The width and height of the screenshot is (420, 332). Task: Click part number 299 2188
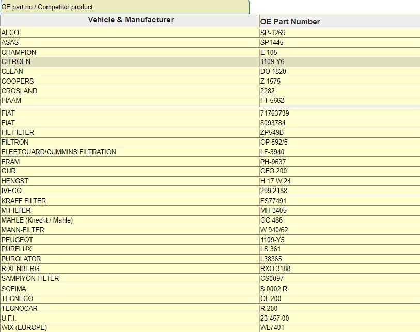click(273, 191)
